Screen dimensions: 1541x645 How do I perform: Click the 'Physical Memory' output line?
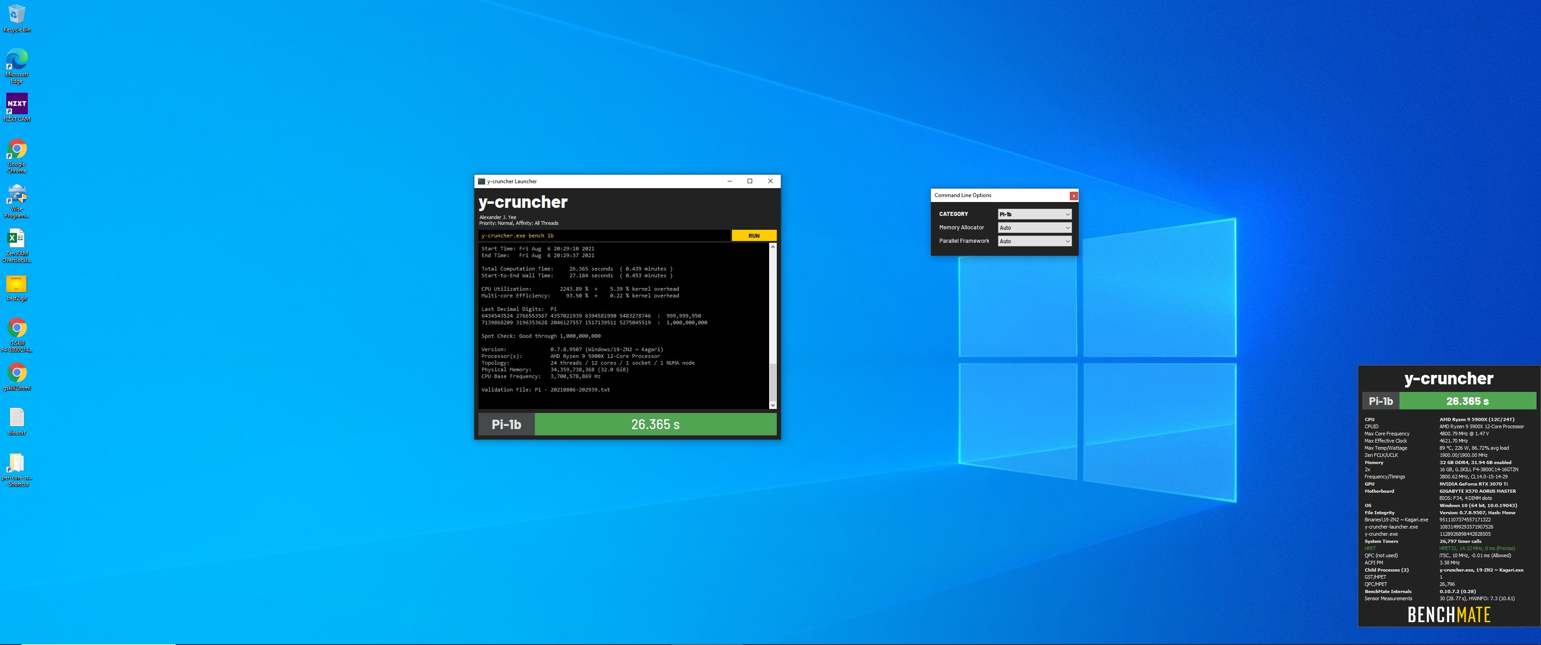click(x=555, y=370)
